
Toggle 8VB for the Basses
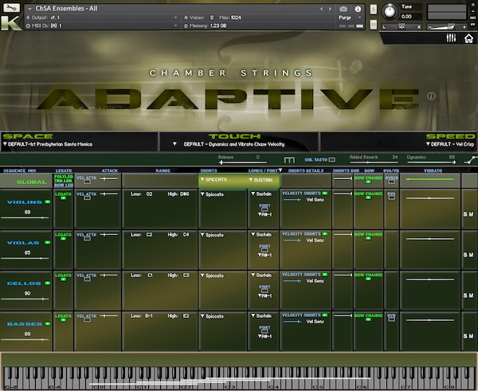(x=391, y=319)
